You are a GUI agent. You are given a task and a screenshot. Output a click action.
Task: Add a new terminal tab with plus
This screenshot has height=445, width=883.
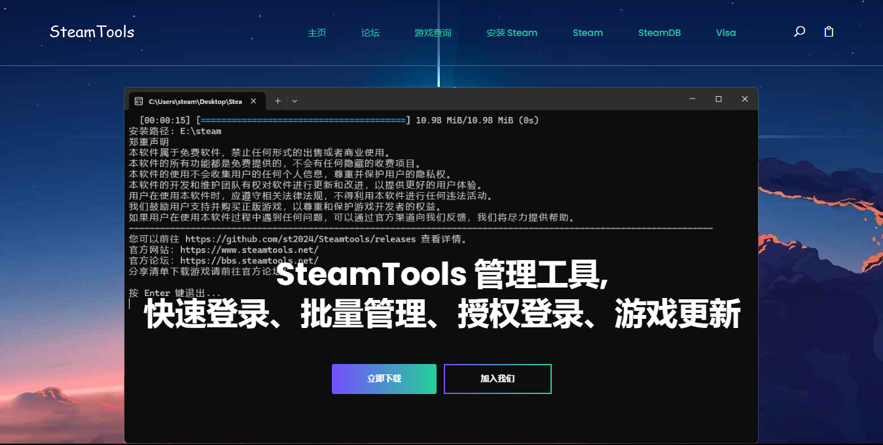coord(278,101)
